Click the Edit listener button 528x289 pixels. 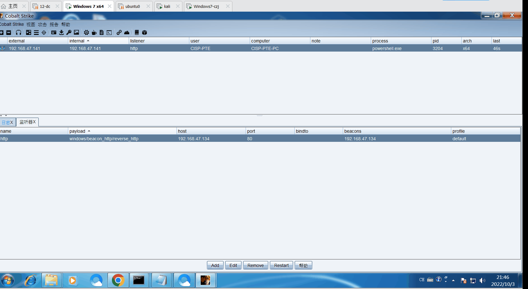[x=233, y=265]
